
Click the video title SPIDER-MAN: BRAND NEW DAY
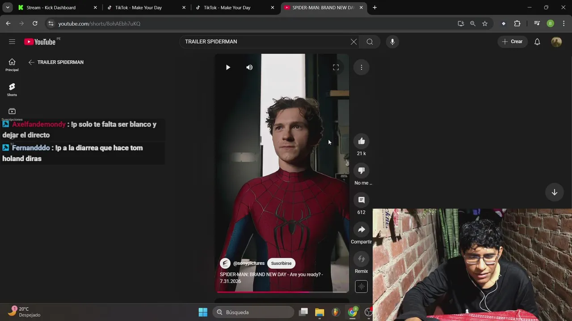click(x=271, y=278)
